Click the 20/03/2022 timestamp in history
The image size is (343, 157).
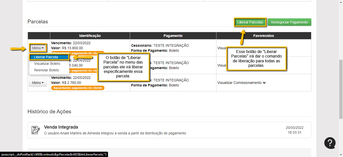click(x=295, y=128)
